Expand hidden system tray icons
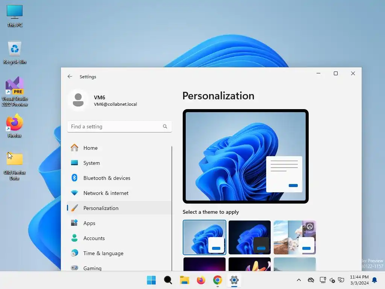 (x=299, y=280)
